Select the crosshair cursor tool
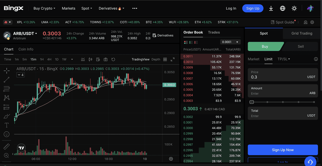Image resolution: width=322 pixels, height=166 pixels. (7, 71)
